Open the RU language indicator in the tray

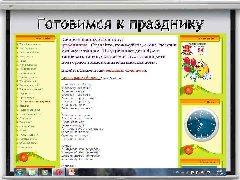(176, 172)
